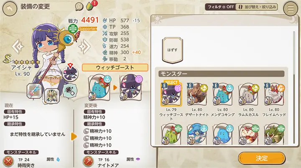
Task: Switch to the previous character with the left arrow
Action: click(18, 46)
